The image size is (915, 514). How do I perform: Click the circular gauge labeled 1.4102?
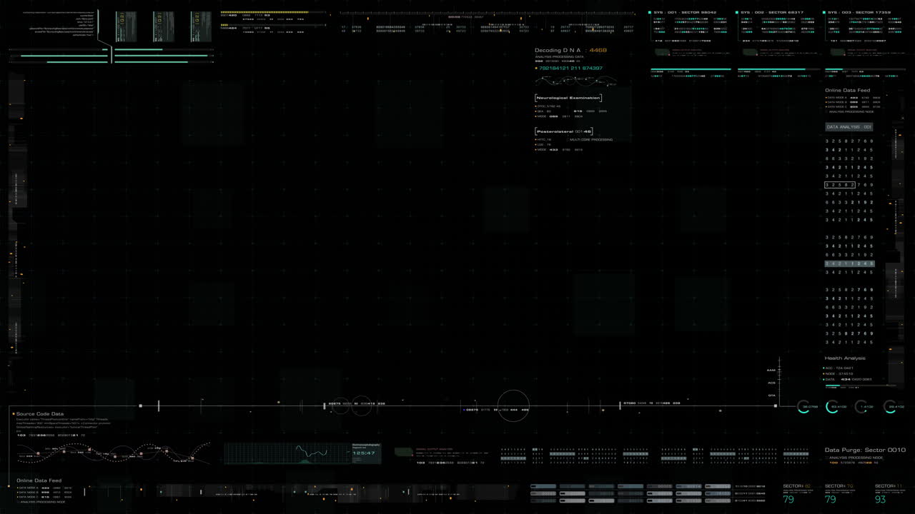click(862, 407)
